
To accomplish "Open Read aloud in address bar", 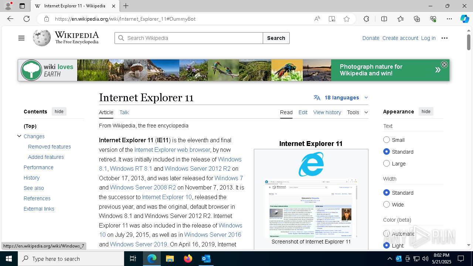I will (317, 19).
